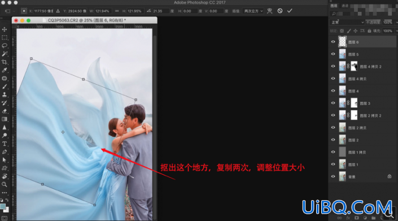Hide layer 图层 6

(333, 42)
